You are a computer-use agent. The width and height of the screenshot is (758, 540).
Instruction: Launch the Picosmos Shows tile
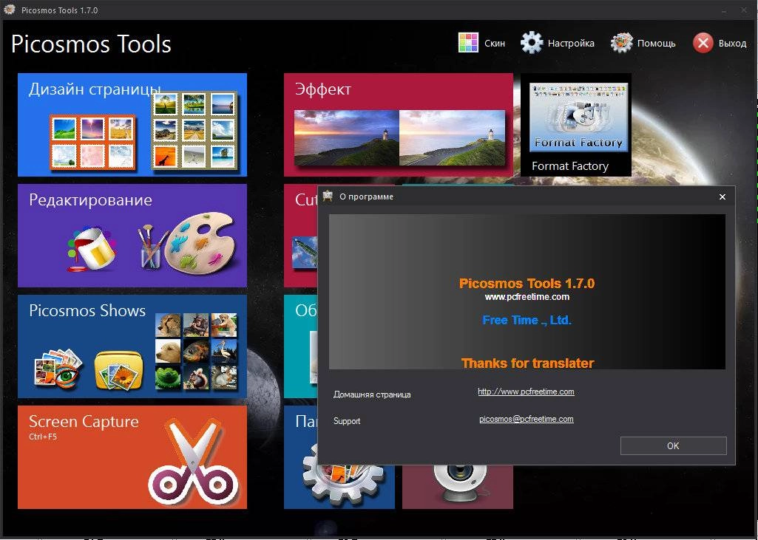132,346
